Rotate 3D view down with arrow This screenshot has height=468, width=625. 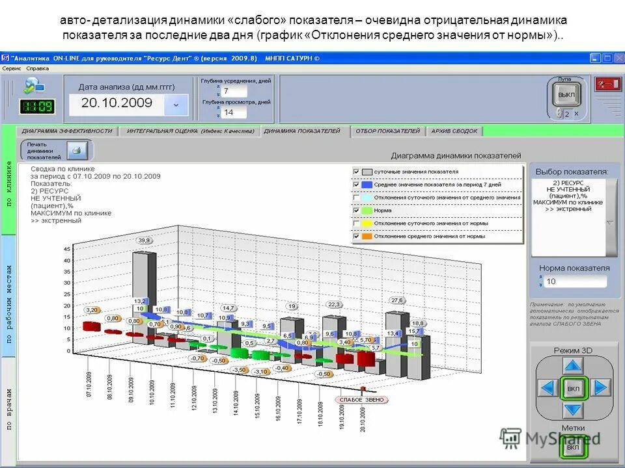point(573,410)
